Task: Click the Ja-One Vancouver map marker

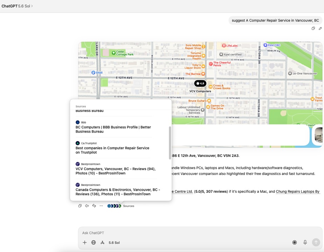Action: click(290, 73)
